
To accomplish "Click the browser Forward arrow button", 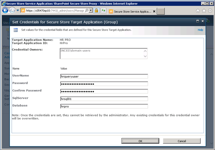I will coord(12,11).
